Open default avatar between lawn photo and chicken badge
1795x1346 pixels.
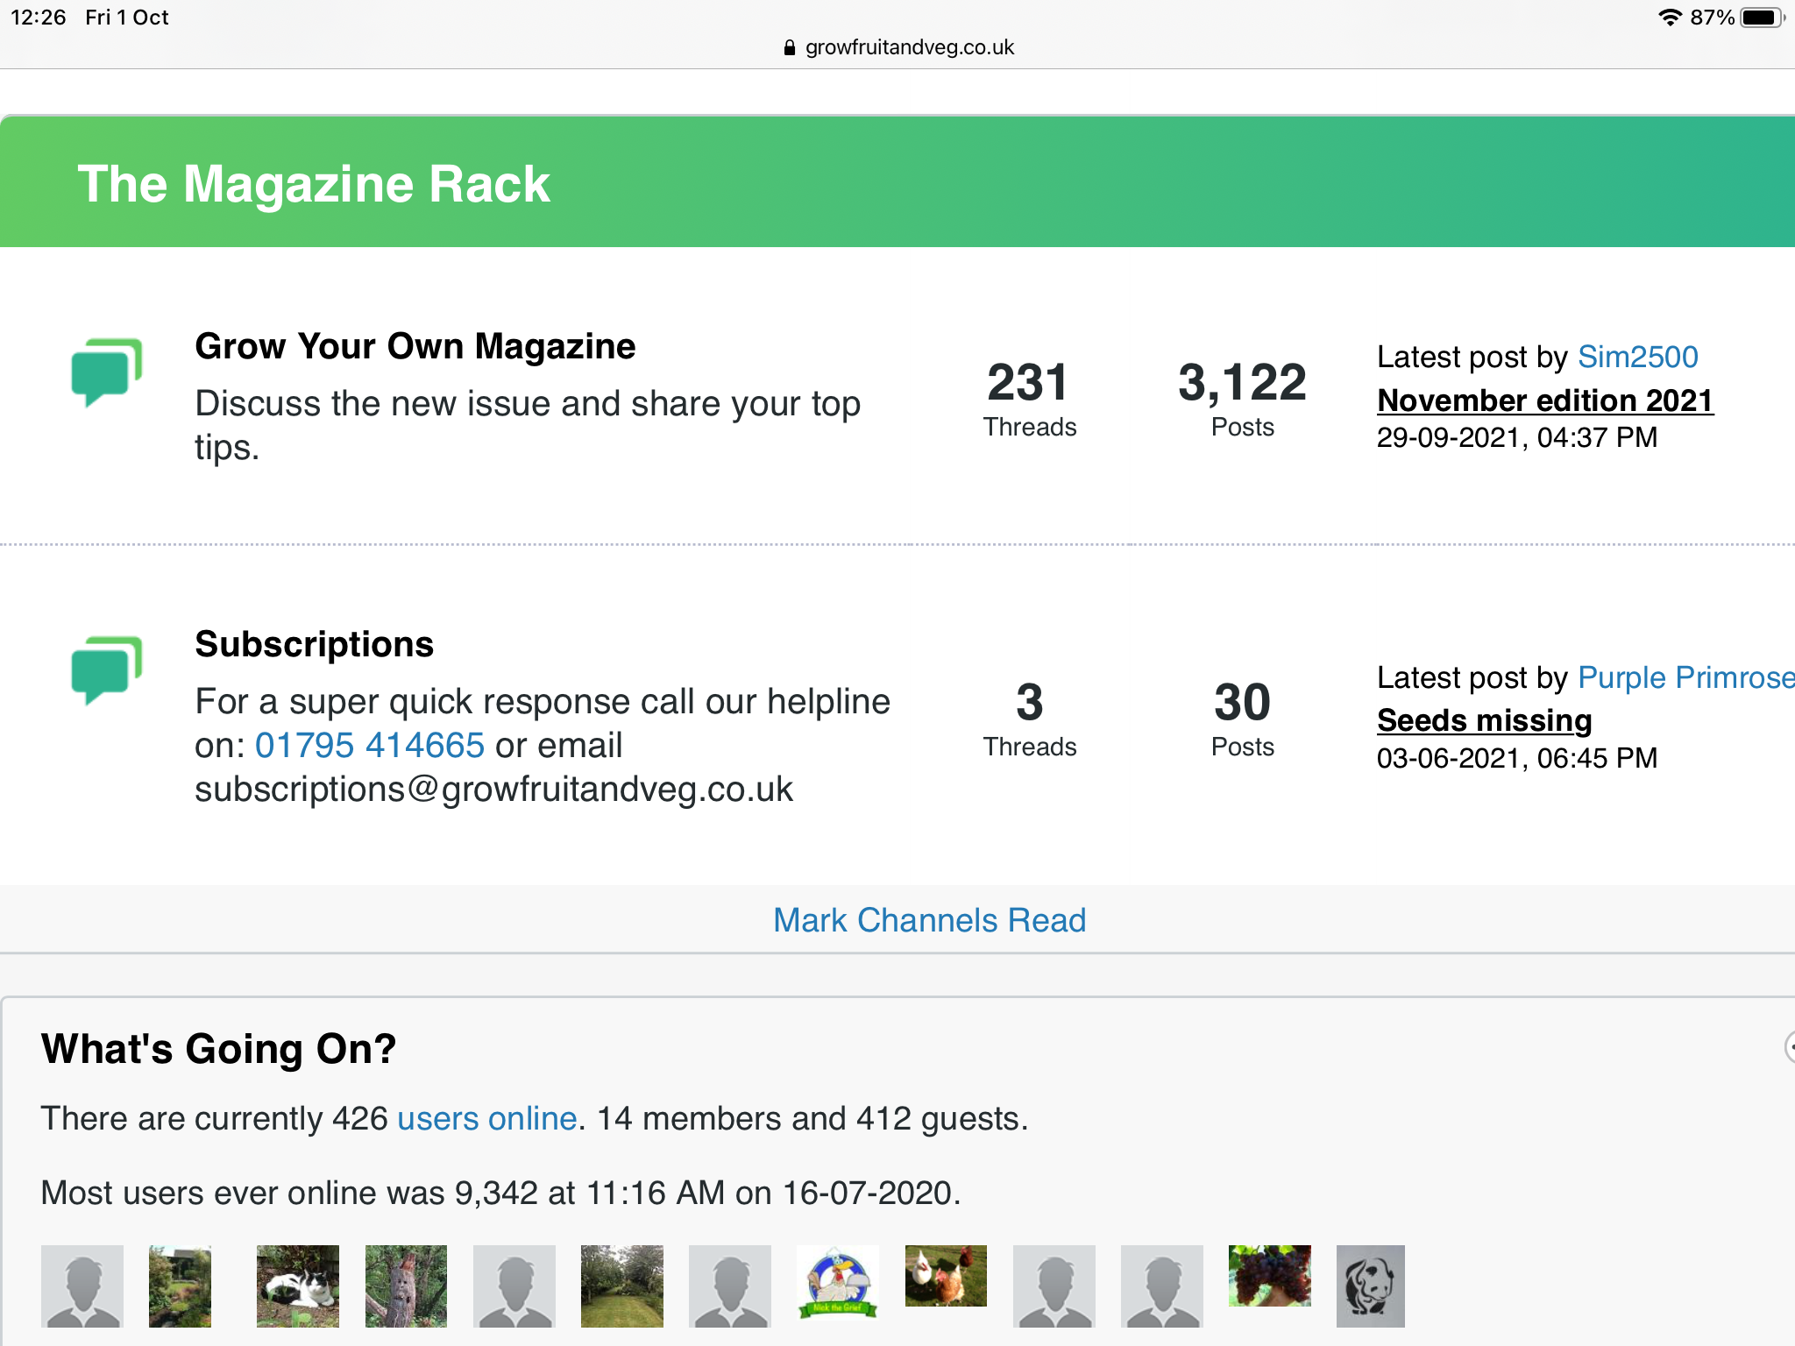click(730, 1286)
